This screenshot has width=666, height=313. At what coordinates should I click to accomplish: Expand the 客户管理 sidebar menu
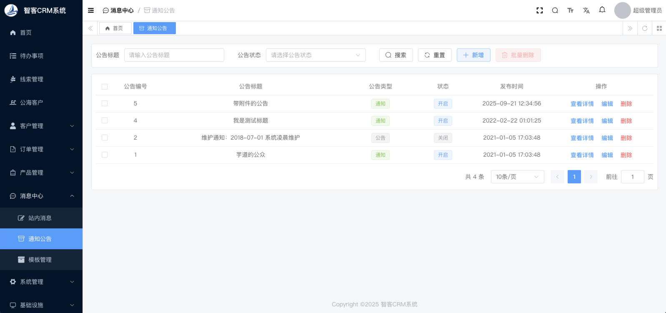tap(41, 126)
